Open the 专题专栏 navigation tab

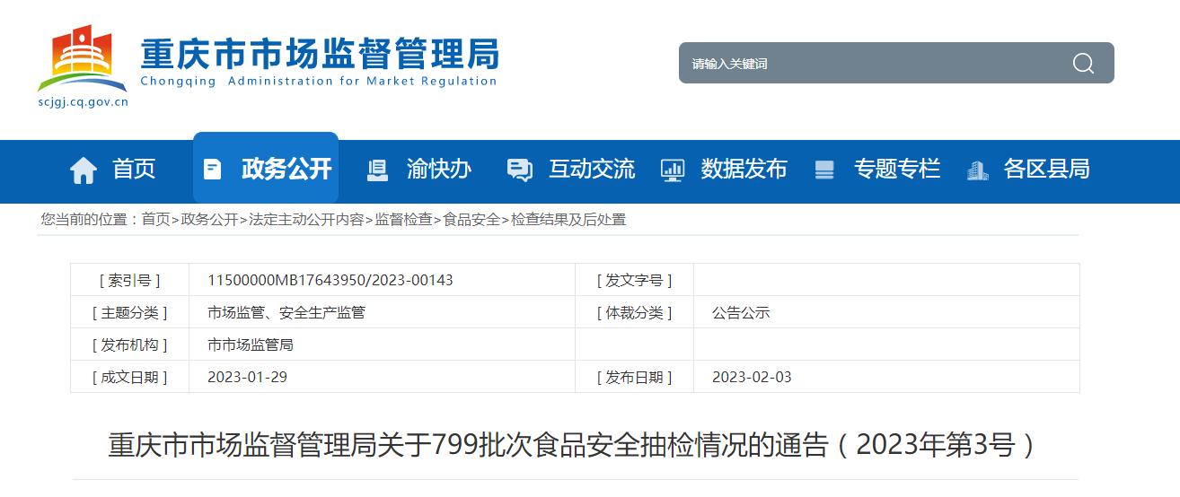896,169
